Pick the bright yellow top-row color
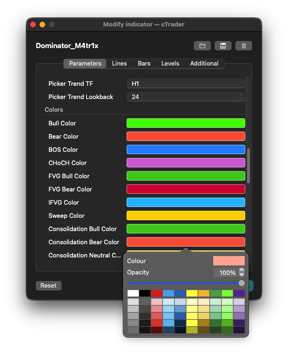The image size is (288, 356). tap(192, 293)
